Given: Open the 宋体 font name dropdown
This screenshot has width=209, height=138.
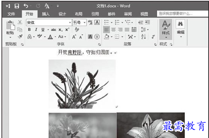Looking at the screenshot, I should click(x=70, y=23).
